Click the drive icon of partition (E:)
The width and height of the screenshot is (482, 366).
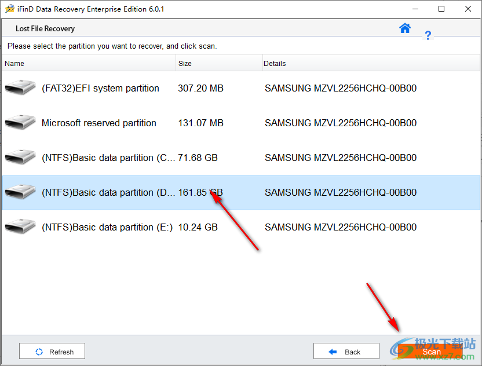coord(20,226)
